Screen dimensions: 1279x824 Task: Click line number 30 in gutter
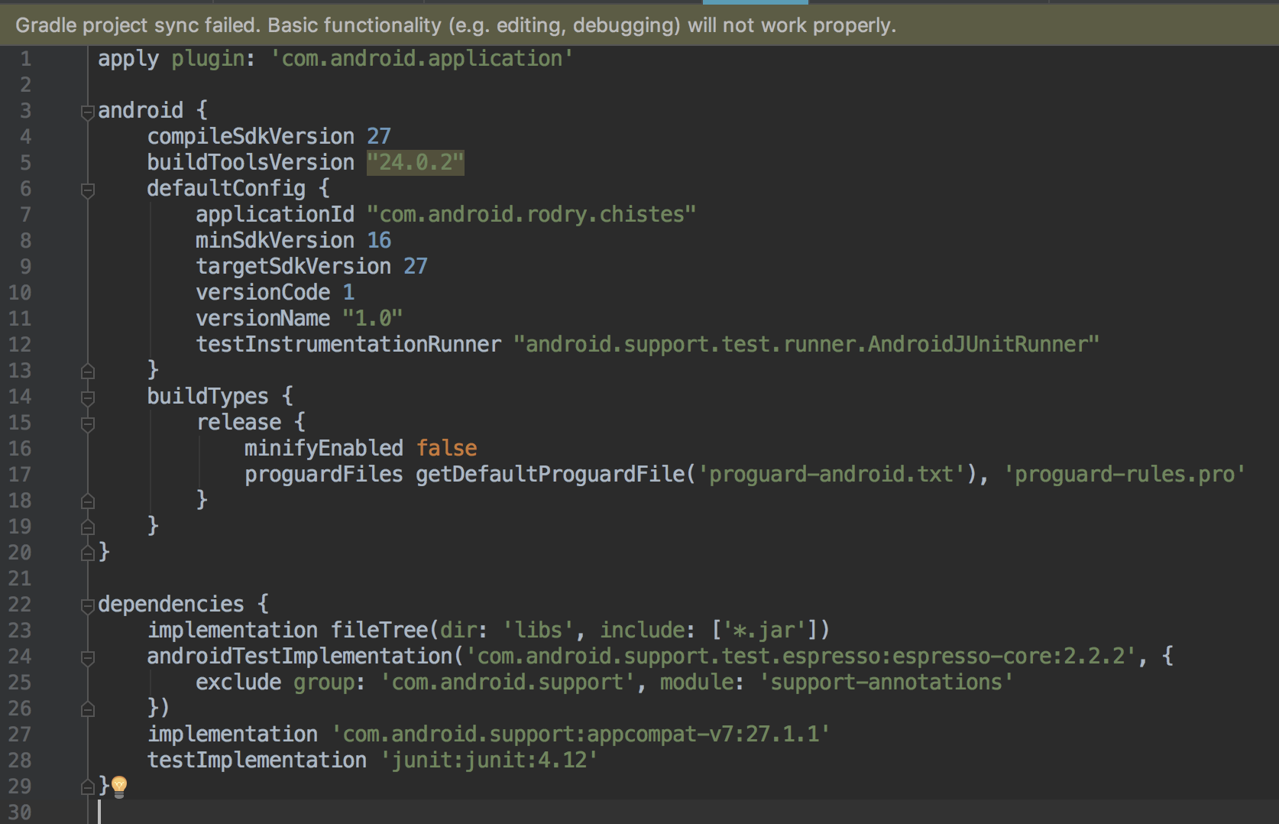[20, 813]
